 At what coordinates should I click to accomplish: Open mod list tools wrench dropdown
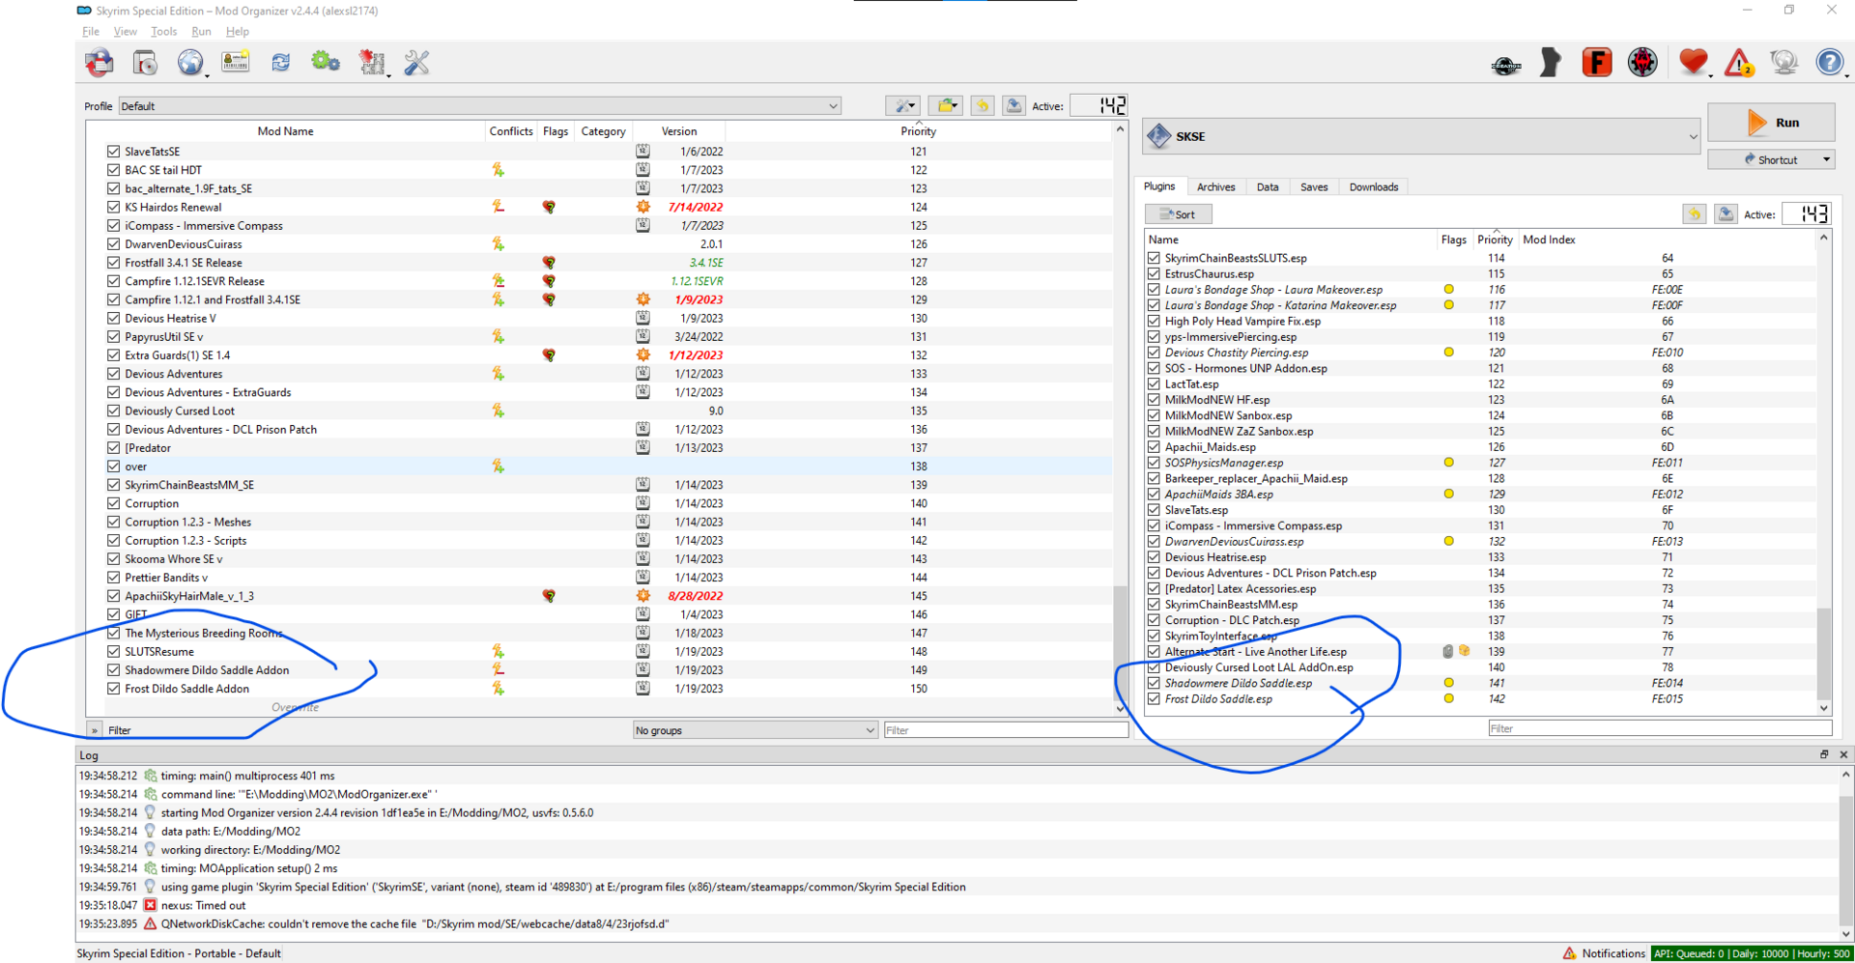point(902,105)
